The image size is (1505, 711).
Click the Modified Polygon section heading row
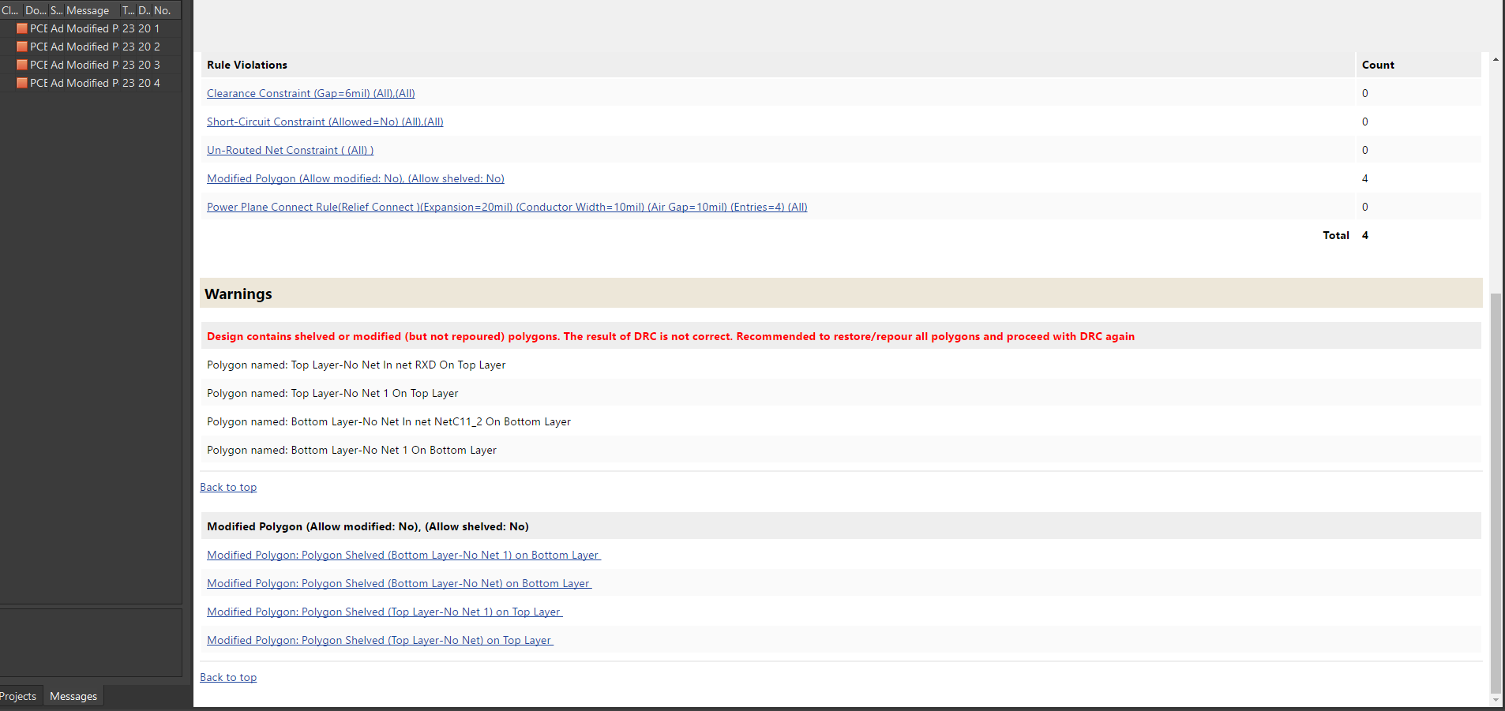point(841,526)
